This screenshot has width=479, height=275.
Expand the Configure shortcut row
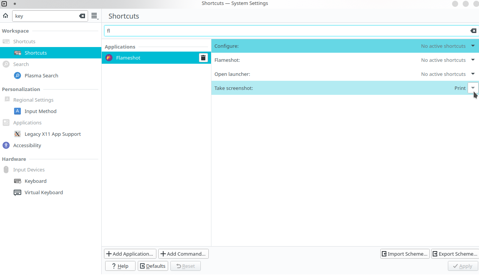[473, 46]
